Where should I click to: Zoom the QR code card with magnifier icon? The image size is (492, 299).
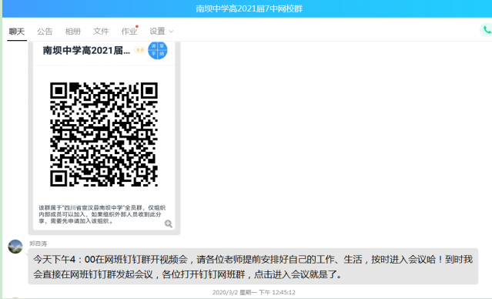169,223
